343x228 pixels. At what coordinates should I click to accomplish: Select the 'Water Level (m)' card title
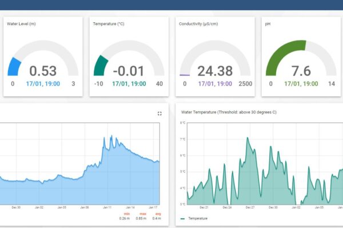click(21, 24)
